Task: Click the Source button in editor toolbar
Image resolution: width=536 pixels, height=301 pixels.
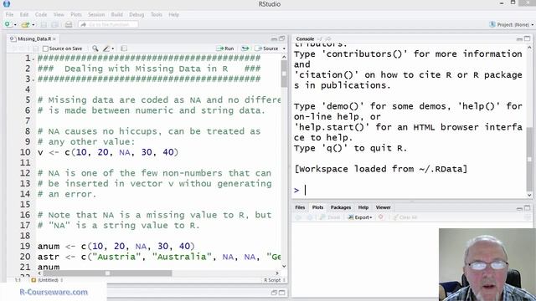Action: click(267, 48)
